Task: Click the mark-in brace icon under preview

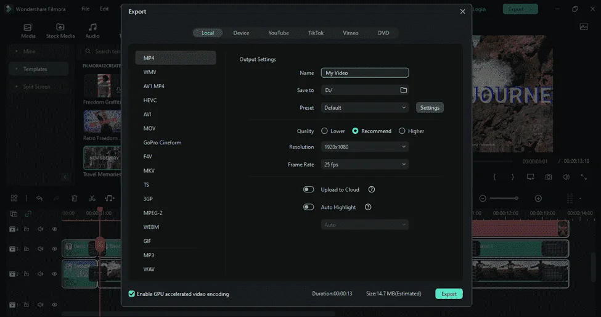Action: 494,177
